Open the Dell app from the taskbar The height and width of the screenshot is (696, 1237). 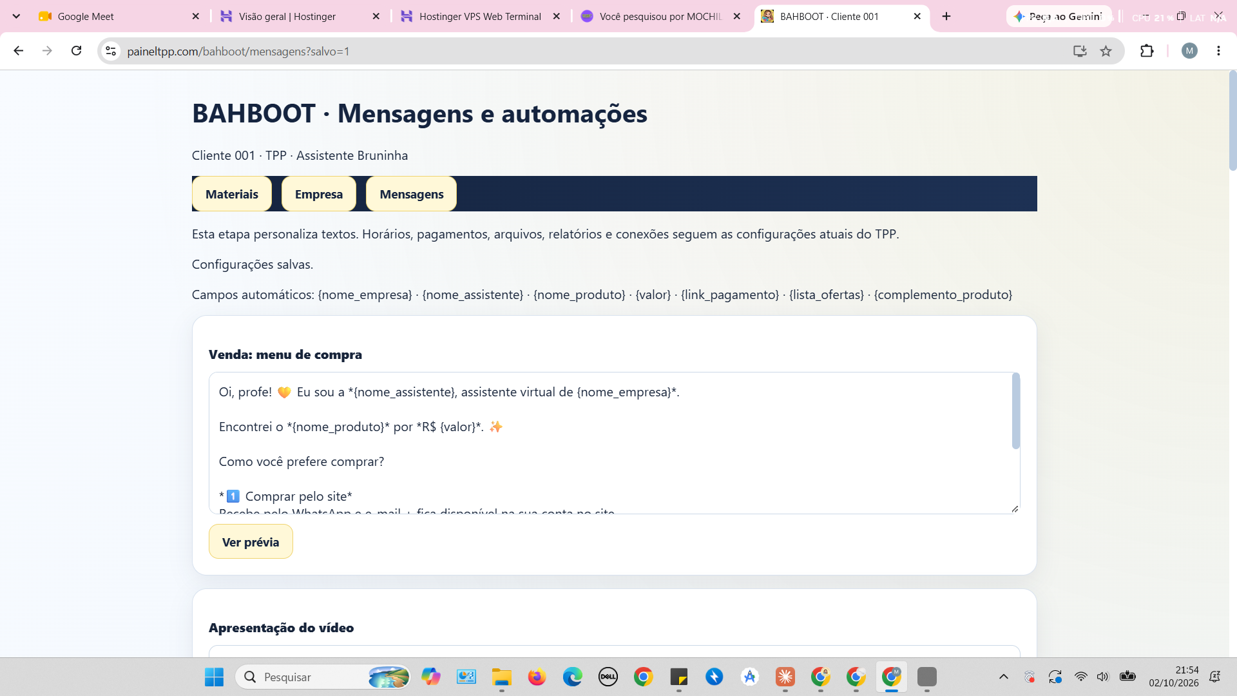(608, 677)
